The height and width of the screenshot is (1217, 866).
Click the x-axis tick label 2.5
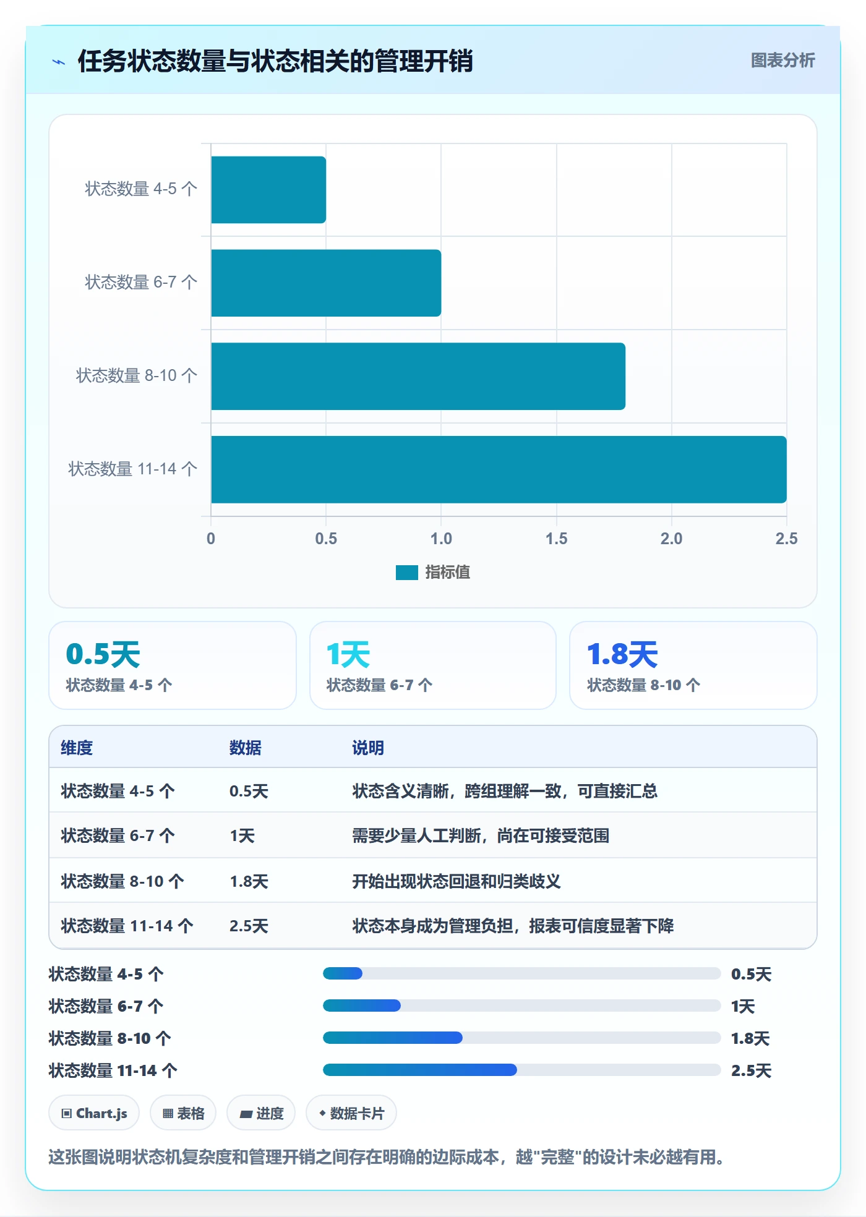pyautogui.click(x=786, y=539)
